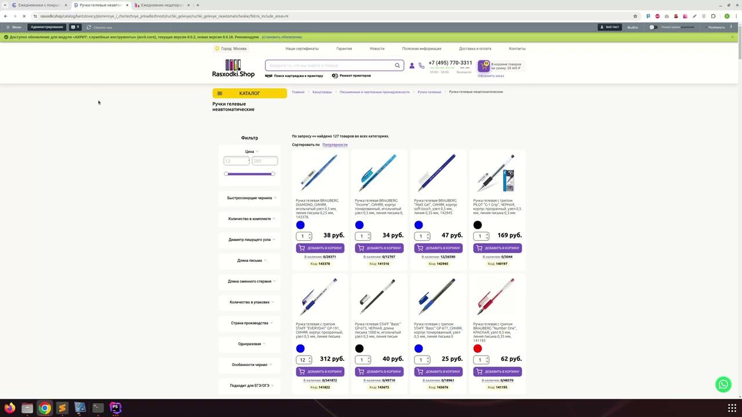Click the Оформить заказ link
This screenshot has width=742, height=417.
491,76
